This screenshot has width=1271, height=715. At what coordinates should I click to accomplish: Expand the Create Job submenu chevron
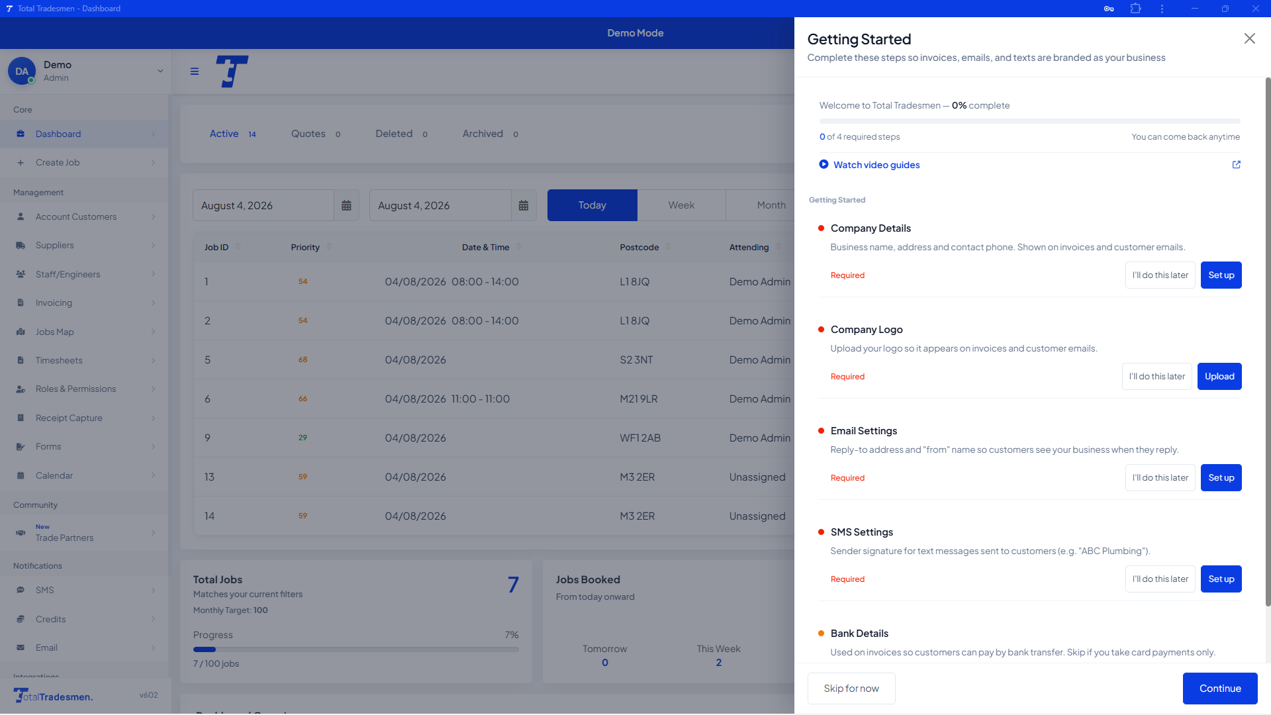click(x=153, y=163)
